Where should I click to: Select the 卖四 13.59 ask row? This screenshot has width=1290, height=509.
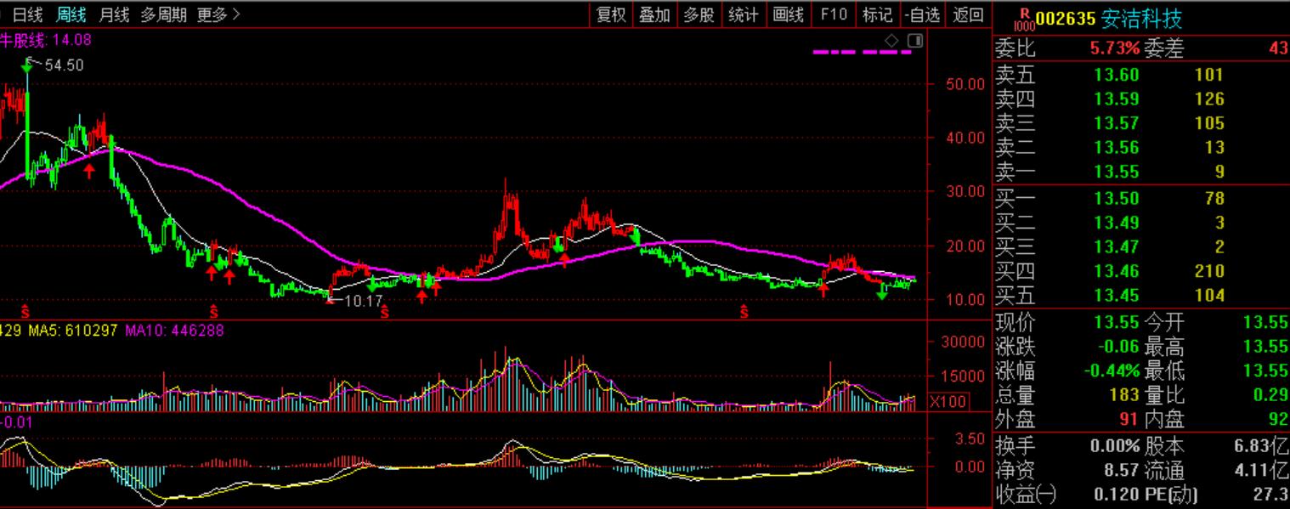[x=1141, y=99]
